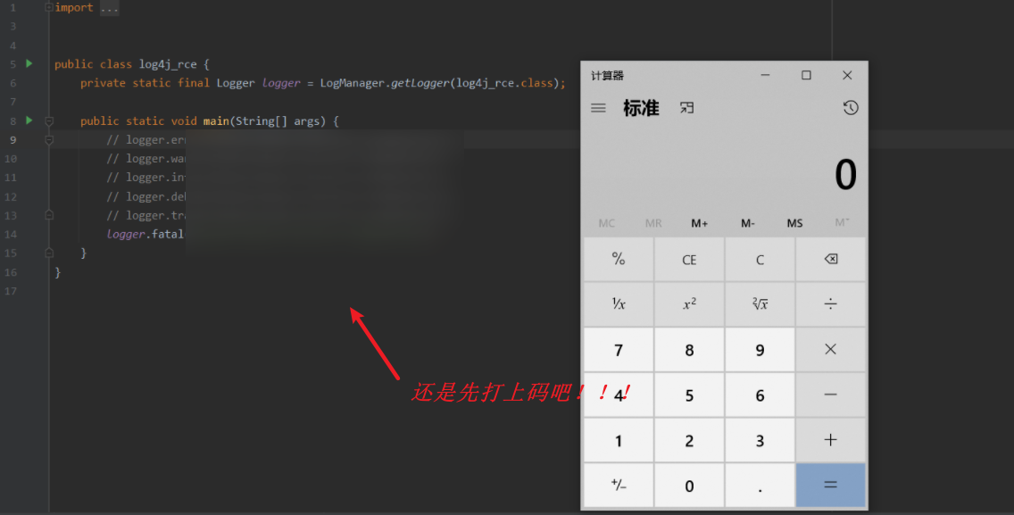This screenshot has height=515, width=1014.
Task: Click digit 3 on the calculator
Action: click(x=760, y=440)
